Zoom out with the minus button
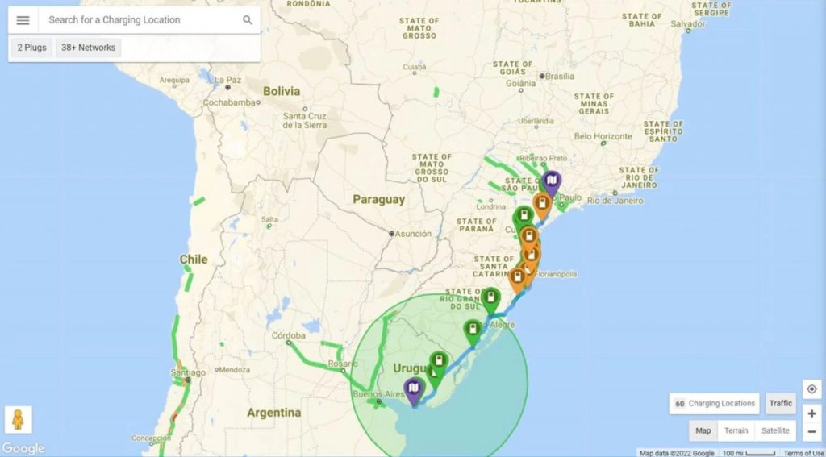826x457 pixels. point(811,432)
